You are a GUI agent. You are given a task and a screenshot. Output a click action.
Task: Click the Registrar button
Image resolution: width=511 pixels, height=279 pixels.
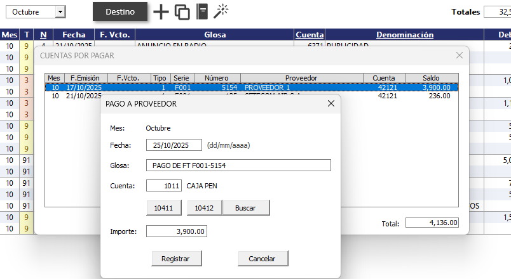click(175, 259)
